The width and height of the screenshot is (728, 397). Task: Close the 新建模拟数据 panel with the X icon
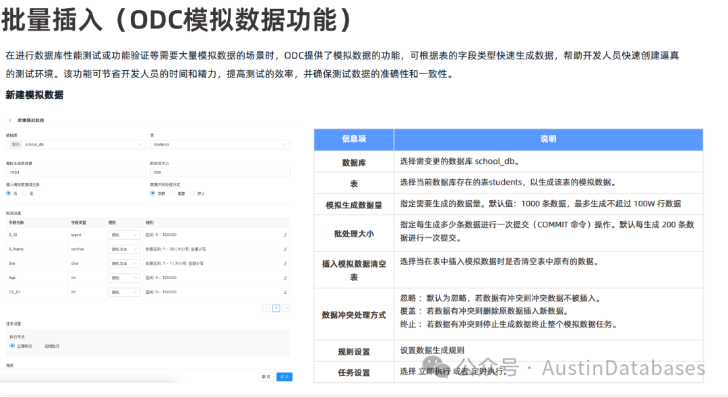point(10,120)
